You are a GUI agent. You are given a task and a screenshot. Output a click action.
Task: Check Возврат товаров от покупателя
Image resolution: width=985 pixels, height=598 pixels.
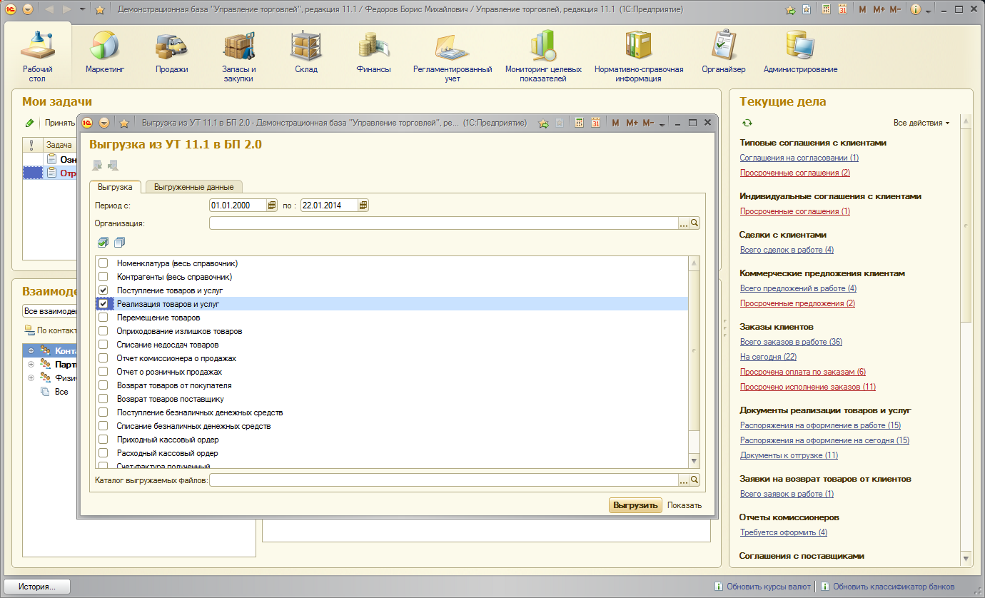(103, 385)
